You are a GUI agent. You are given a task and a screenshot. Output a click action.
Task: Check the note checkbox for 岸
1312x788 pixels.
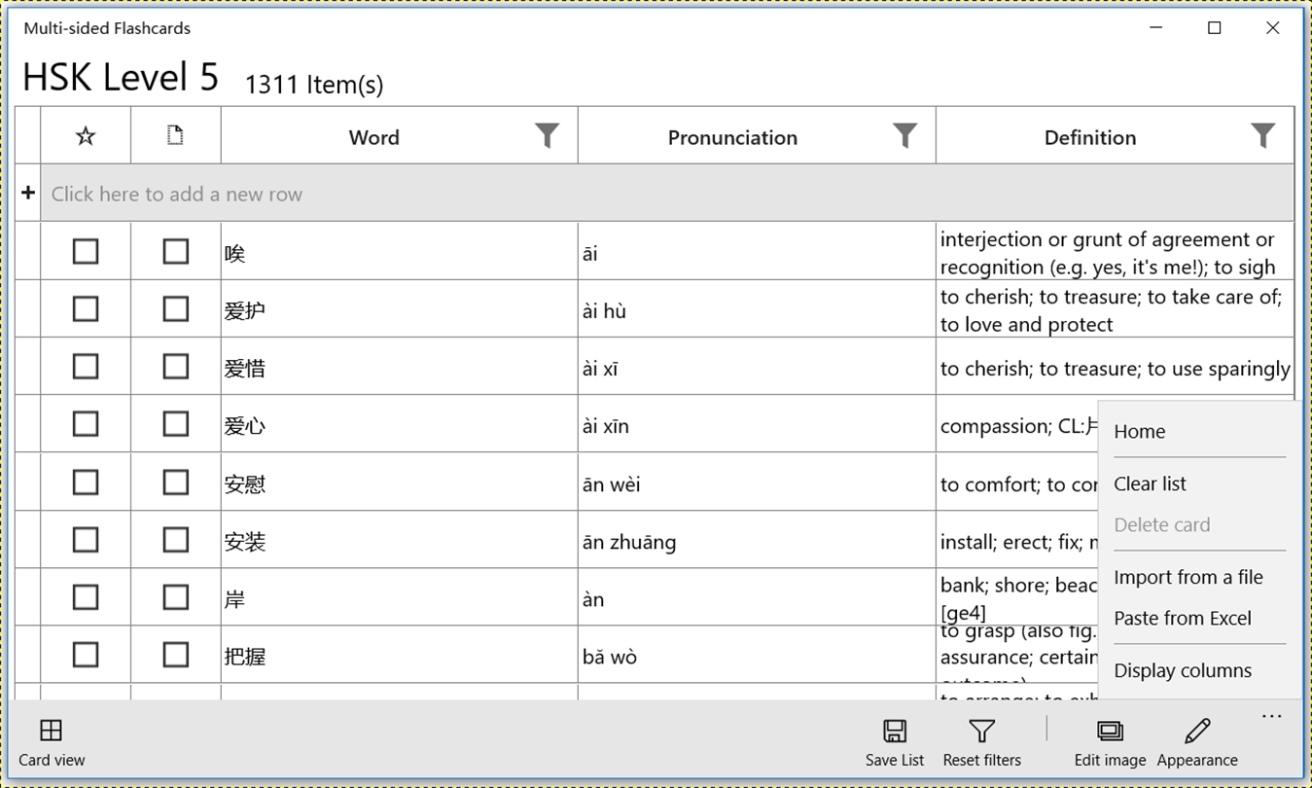(x=175, y=597)
